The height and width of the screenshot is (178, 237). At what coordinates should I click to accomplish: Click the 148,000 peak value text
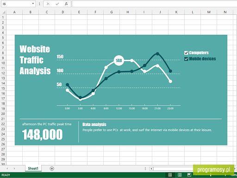tap(43, 134)
